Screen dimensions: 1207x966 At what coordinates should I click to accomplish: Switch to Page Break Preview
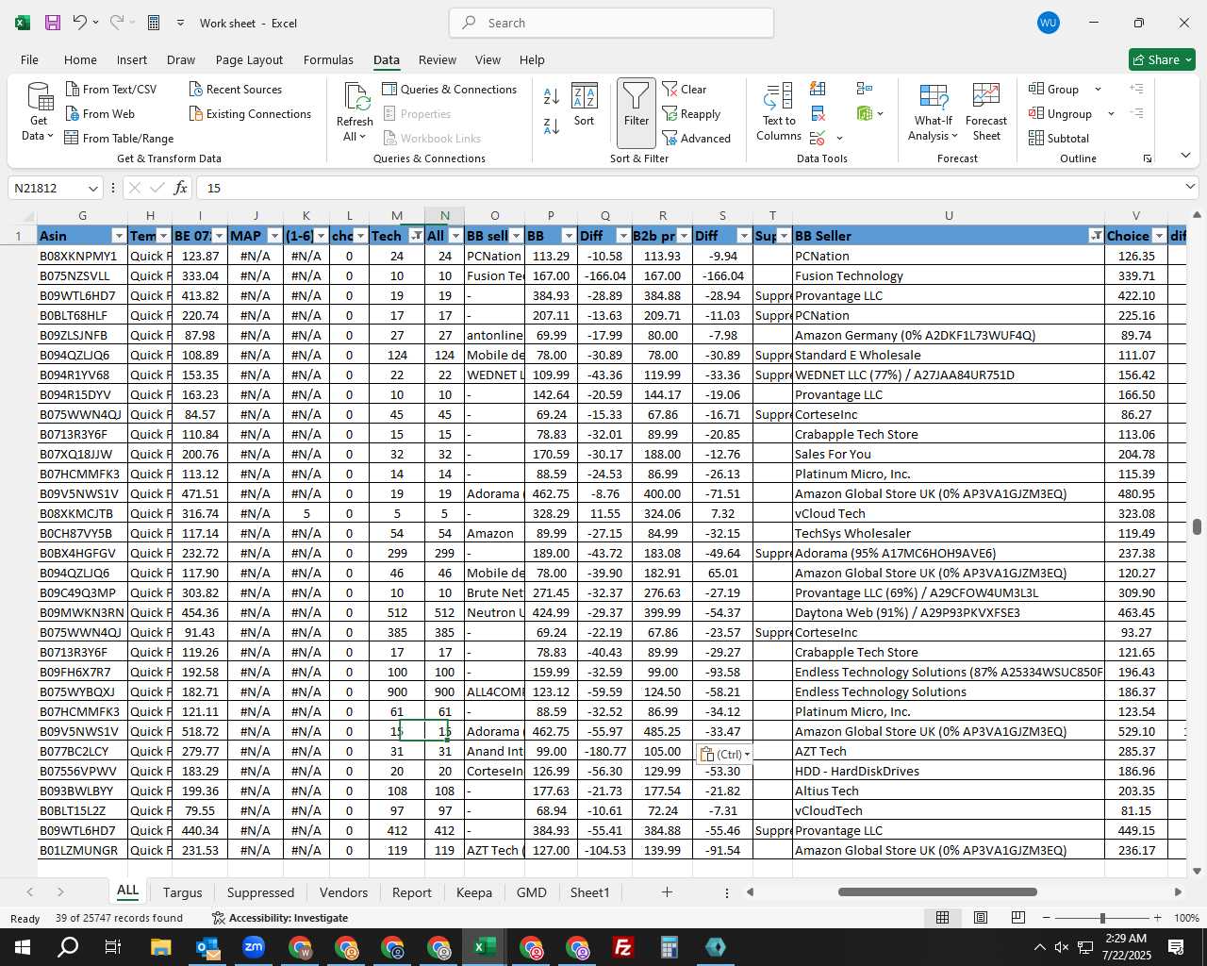coord(1018,918)
